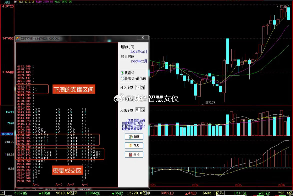Click the 四度空间 dialog title icon
Screen dimensions: 293x196
[18, 39]
